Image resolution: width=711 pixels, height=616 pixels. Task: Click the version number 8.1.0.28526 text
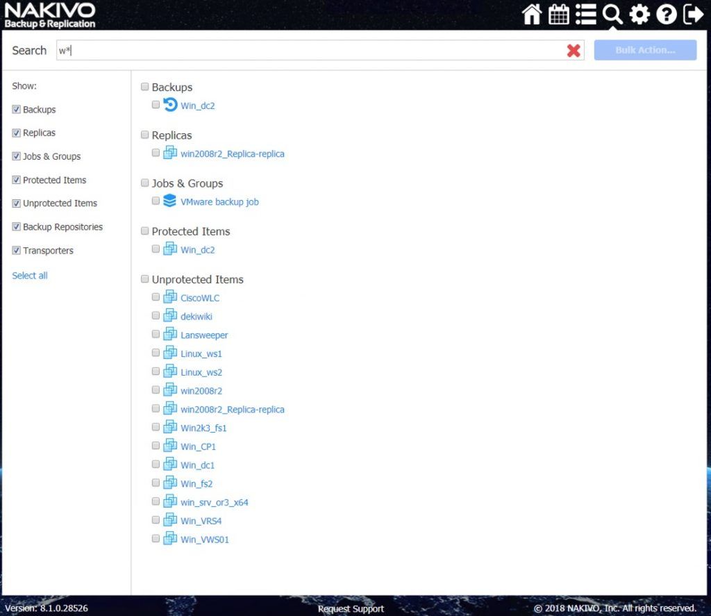click(64, 608)
